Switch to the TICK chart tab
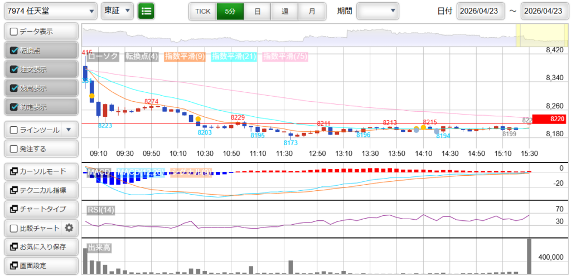Image resolution: width=571 pixels, height=277 pixels. pyautogui.click(x=202, y=11)
